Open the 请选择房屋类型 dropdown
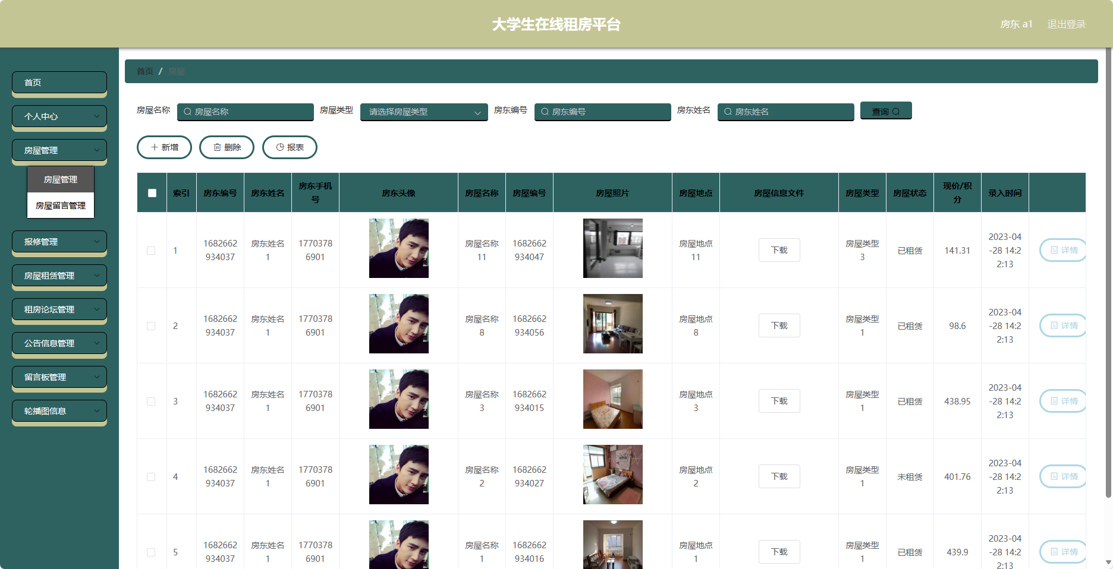Viewport: 1113px width, 569px height. [x=424, y=112]
